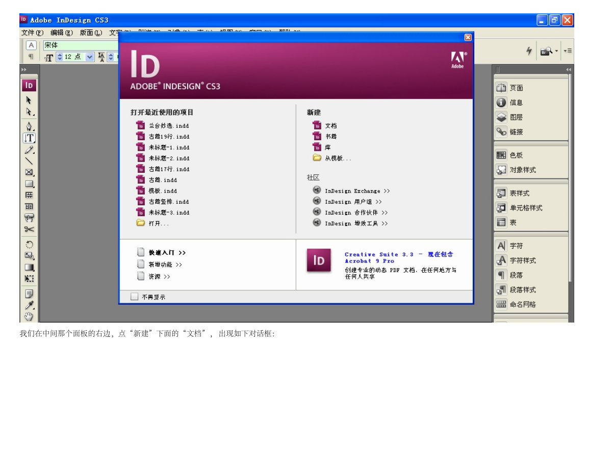Select the Note tool
Image resolution: width=589 pixels, height=455 pixels.
[29, 293]
